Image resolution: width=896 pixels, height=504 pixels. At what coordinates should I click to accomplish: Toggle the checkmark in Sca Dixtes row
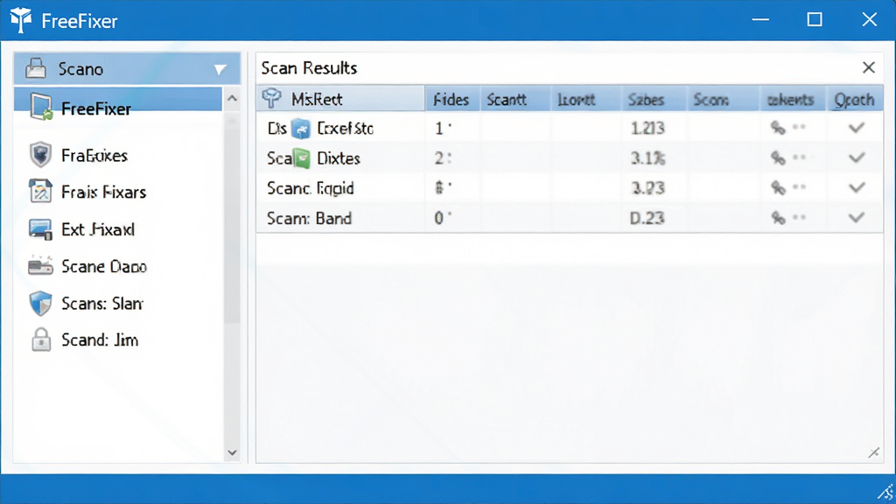coord(856,157)
